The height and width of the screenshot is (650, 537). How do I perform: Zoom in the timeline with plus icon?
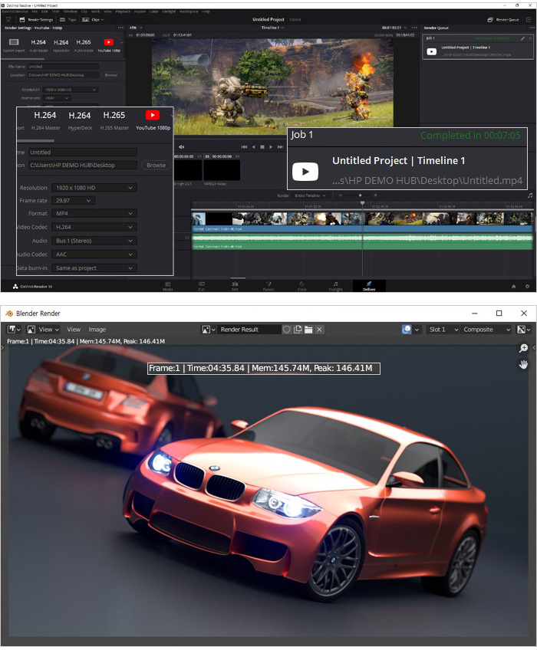375,195
